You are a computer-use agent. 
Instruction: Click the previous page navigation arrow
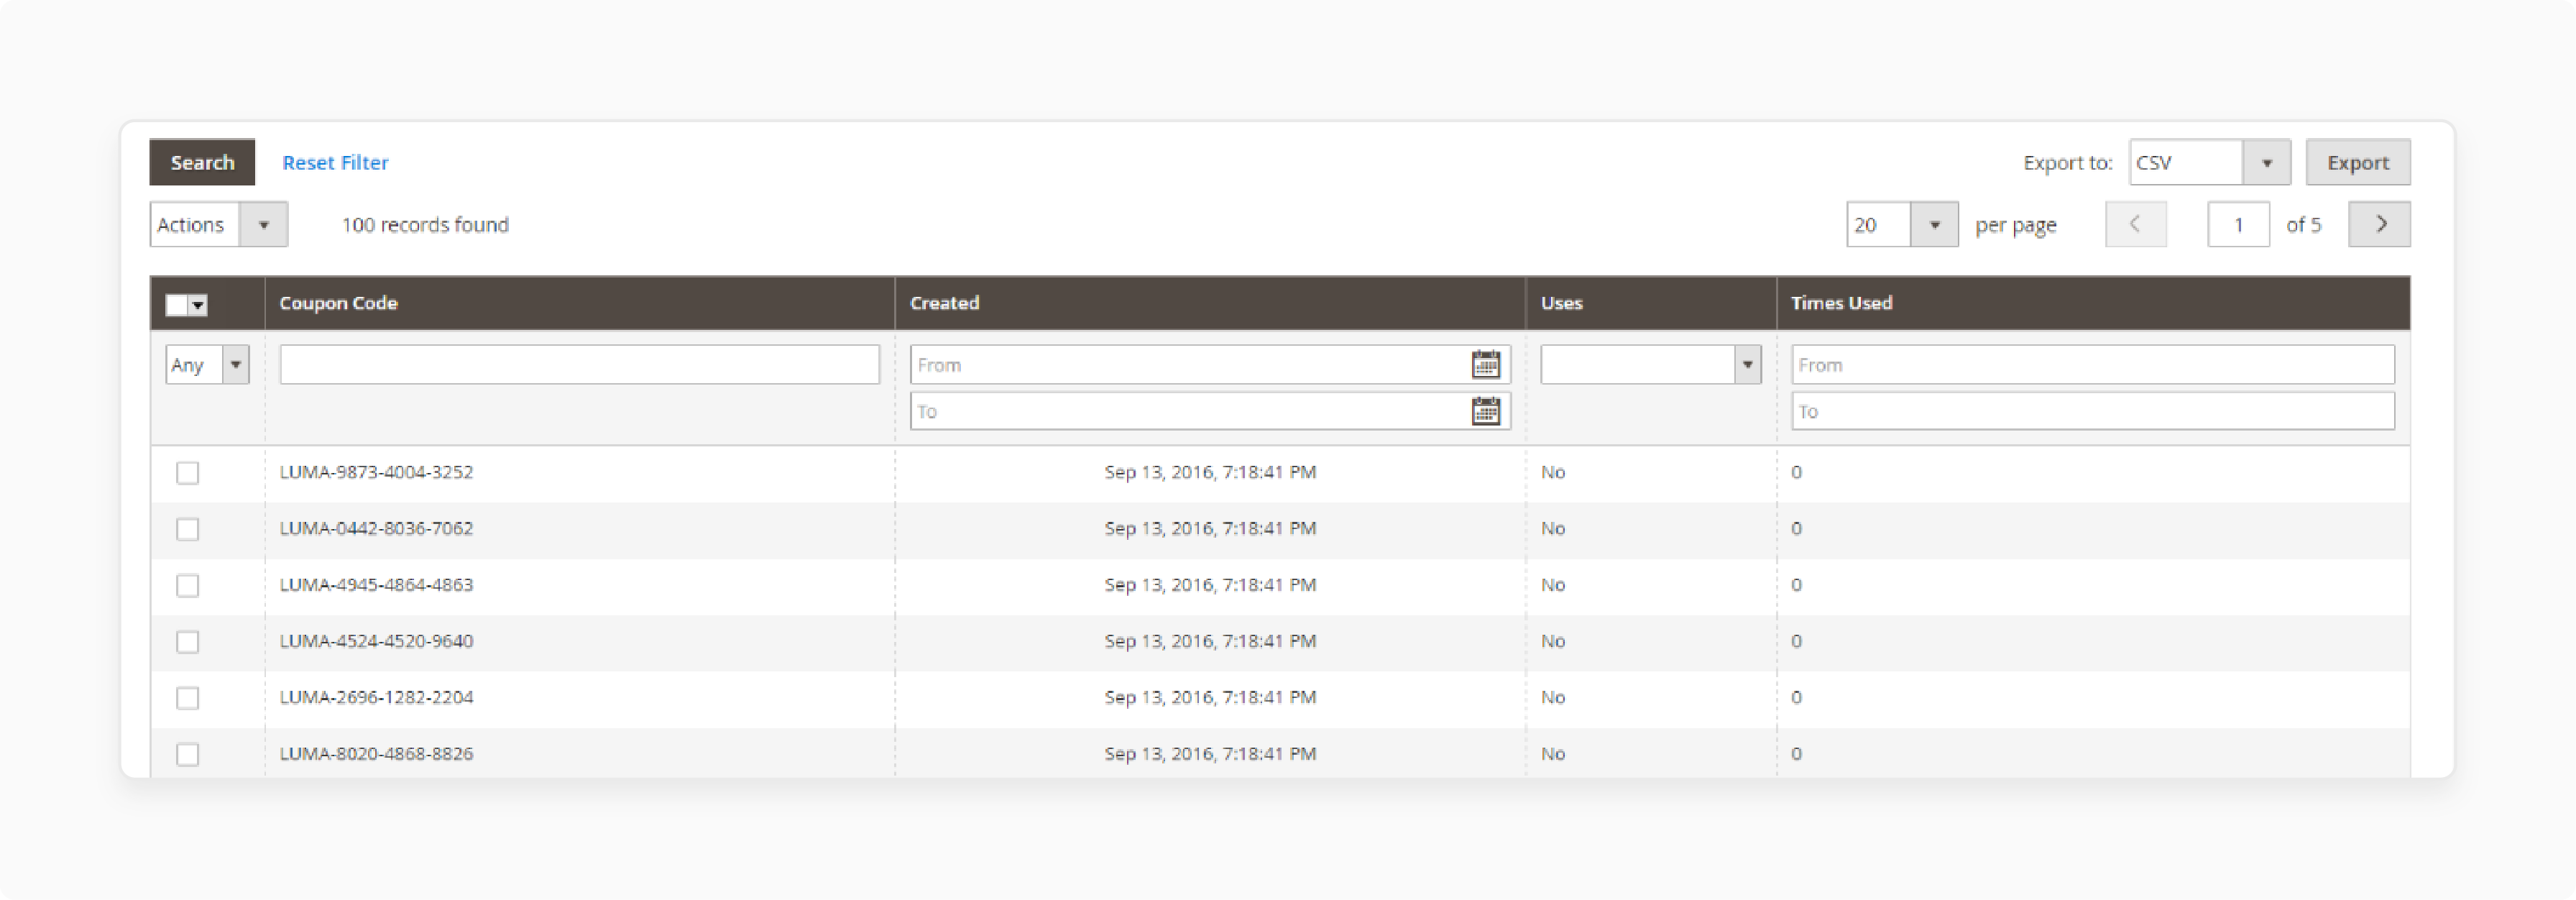coord(2134,225)
